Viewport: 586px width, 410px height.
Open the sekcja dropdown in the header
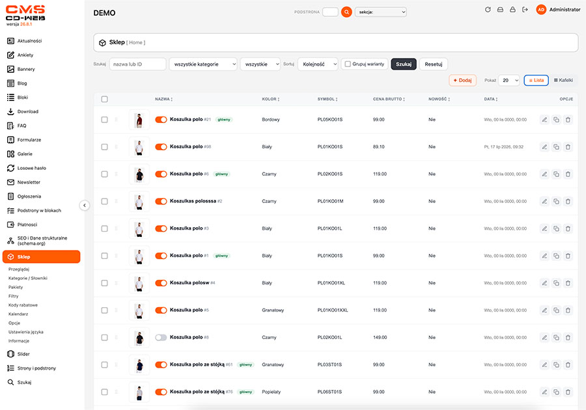coord(381,12)
